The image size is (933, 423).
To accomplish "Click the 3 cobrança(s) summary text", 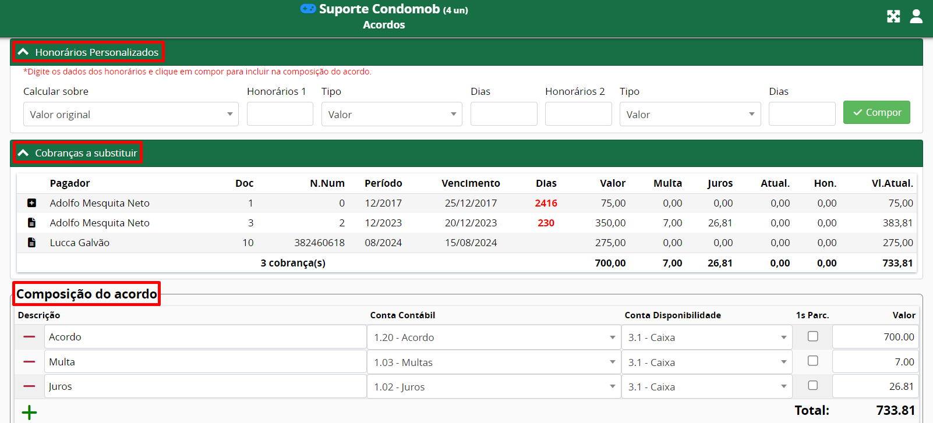I will [293, 263].
